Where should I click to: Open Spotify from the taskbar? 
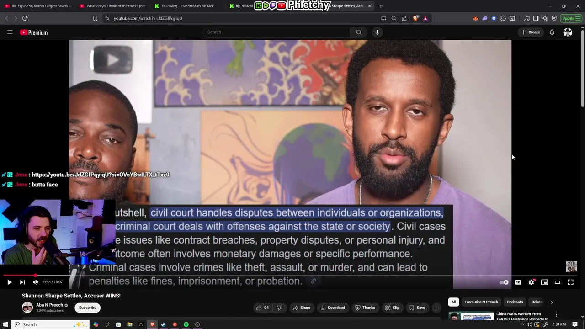pos(186,324)
